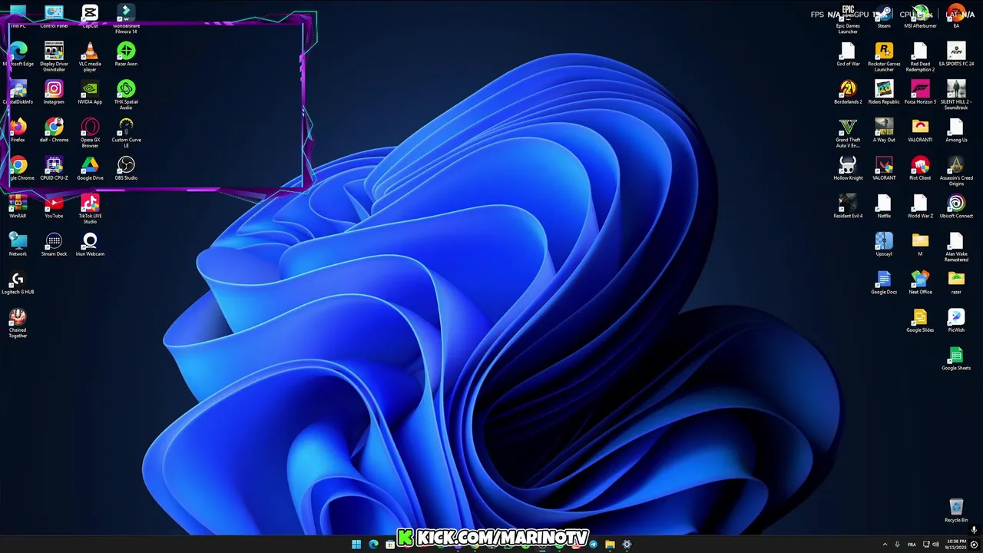This screenshot has width=983, height=553.
Task: Select the Riders Republic icon
Action: tap(884, 93)
